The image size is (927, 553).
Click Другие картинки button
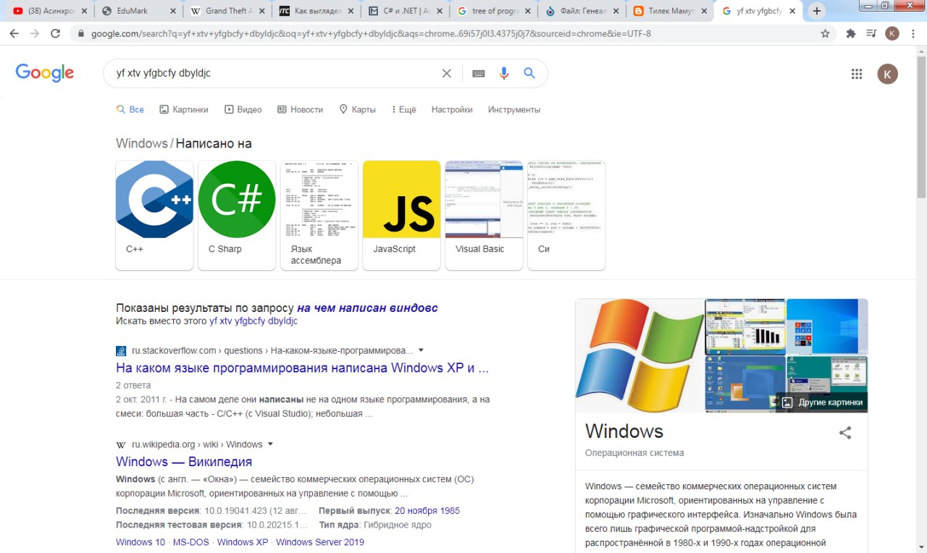(x=822, y=402)
